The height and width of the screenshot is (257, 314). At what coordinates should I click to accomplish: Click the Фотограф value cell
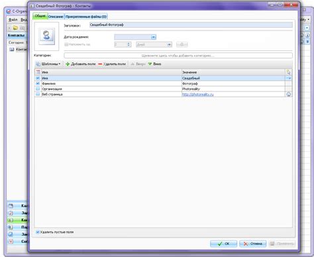point(233,83)
